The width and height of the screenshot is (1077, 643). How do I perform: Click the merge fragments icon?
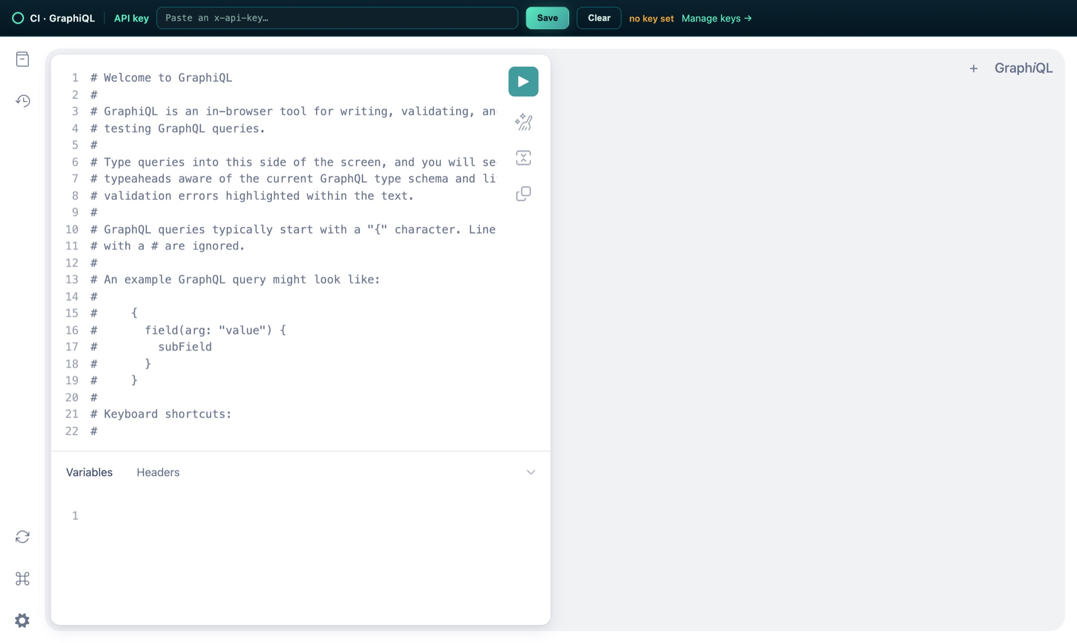click(523, 158)
